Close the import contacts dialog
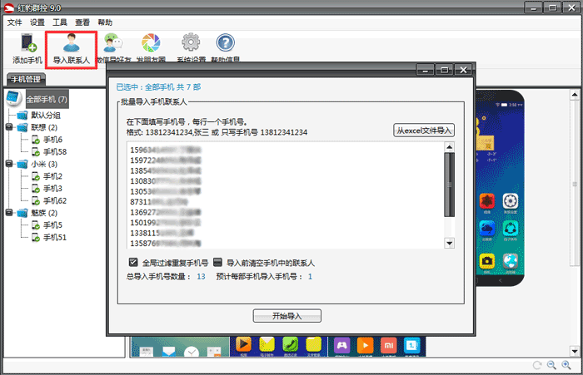This screenshot has width=583, height=375. tap(463, 70)
